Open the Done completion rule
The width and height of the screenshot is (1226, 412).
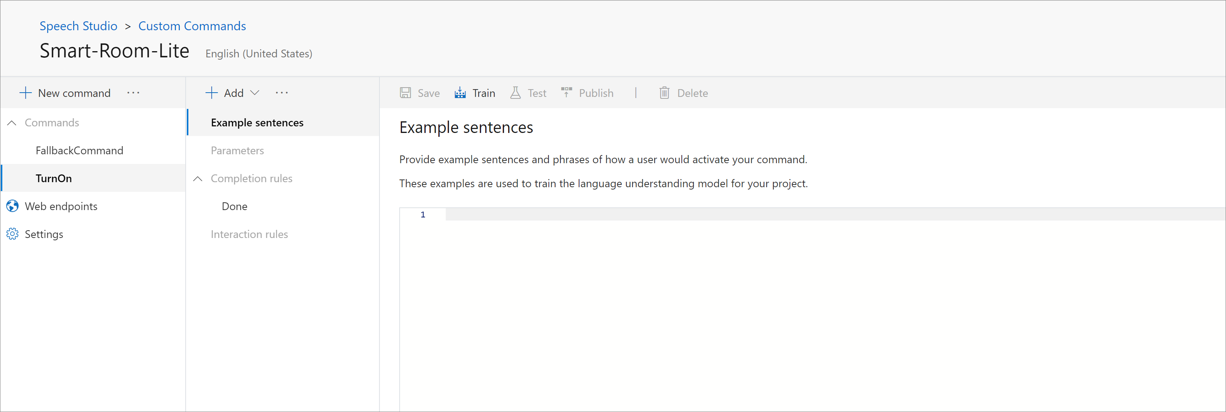click(234, 207)
